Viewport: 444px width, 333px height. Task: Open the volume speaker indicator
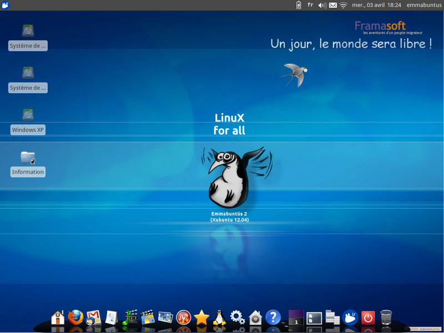pyautogui.click(x=322, y=5)
